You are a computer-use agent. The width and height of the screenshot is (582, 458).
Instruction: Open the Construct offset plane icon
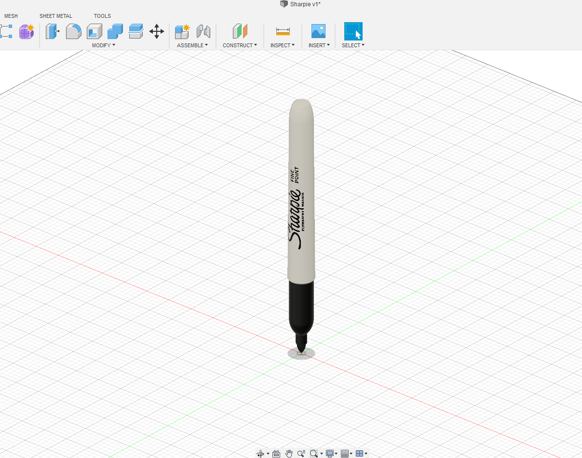[x=240, y=31]
